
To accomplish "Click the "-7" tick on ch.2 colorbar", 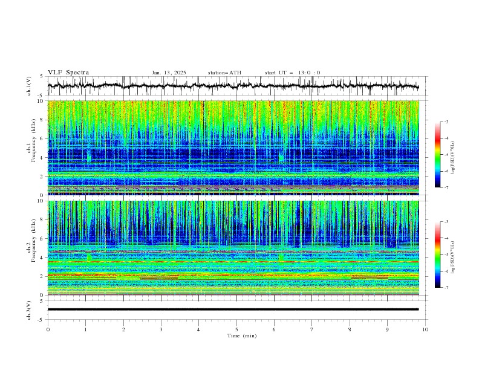I will pyautogui.click(x=446, y=288).
